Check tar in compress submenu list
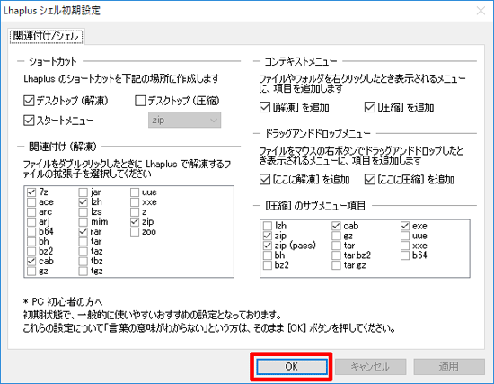The height and width of the screenshot is (384, 494). pos(336,246)
